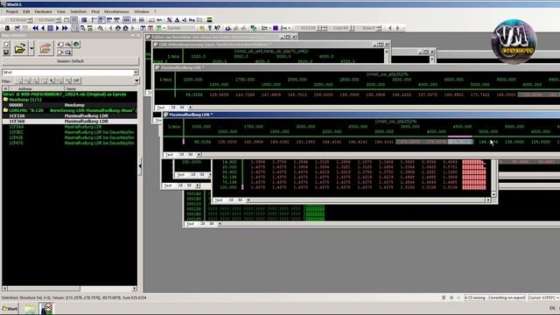Click the double-left-arrow jump-to-first icon
This screenshot has width=560, height=315.
point(35,28)
